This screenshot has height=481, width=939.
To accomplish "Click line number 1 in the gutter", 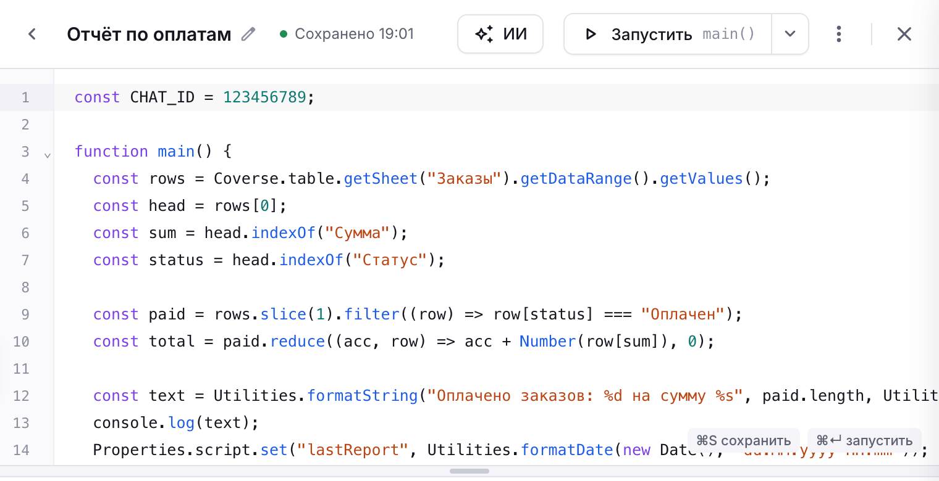I will (x=25, y=97).
